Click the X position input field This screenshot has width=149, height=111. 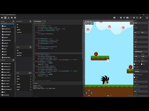(137, 32)
